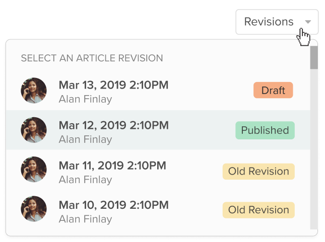Click avatar of Mar 11 revision
Viewport: 325px width, 242px height.
(x=34, y=170)
